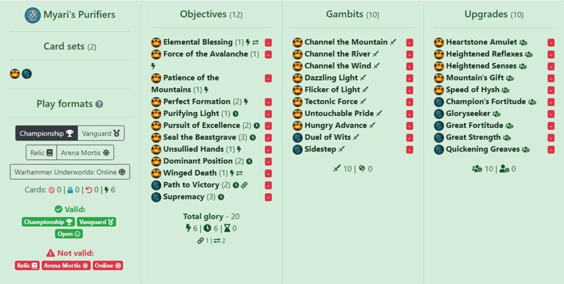The width and height of the screenshot is (564, 284).
Task: Switch play format to Vanguard
Action: point(101,133)
